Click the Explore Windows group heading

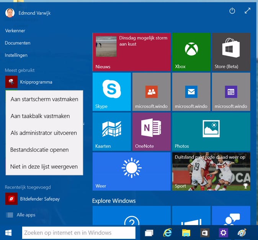point(114,201)
